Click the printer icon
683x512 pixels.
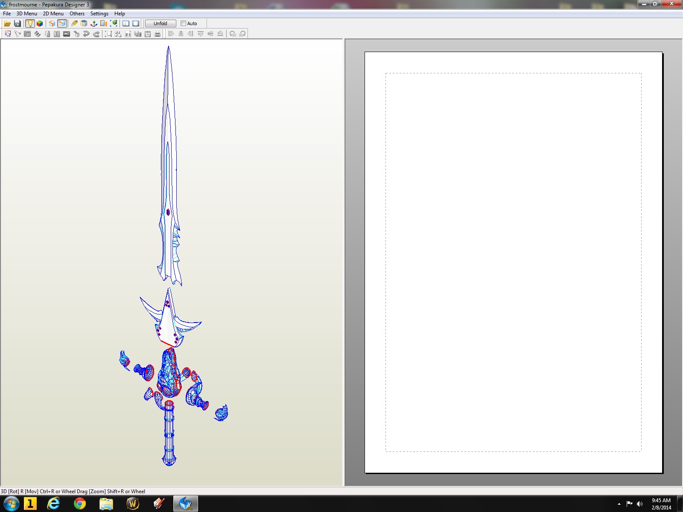coord(158,34)
